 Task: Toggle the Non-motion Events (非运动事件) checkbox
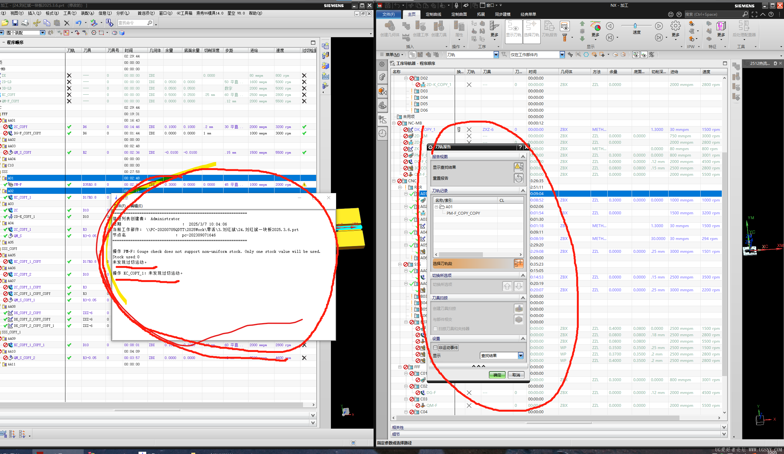click(x=435, y=347)
